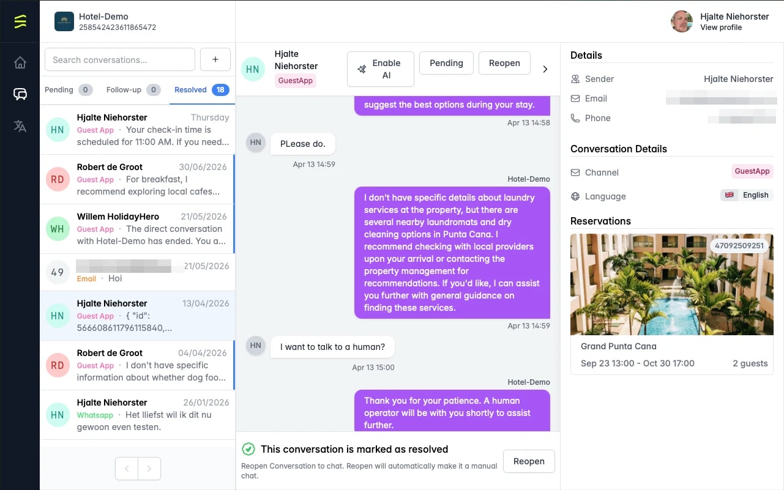Open Robert de Groot conversation dated 04/04/2026
784x490 pixels.
point(137,365)
